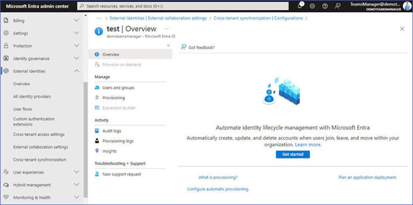Screen dimensions: 413x205
Task: Open the What is provisioning? link
Action: click(x=218, y=178)
